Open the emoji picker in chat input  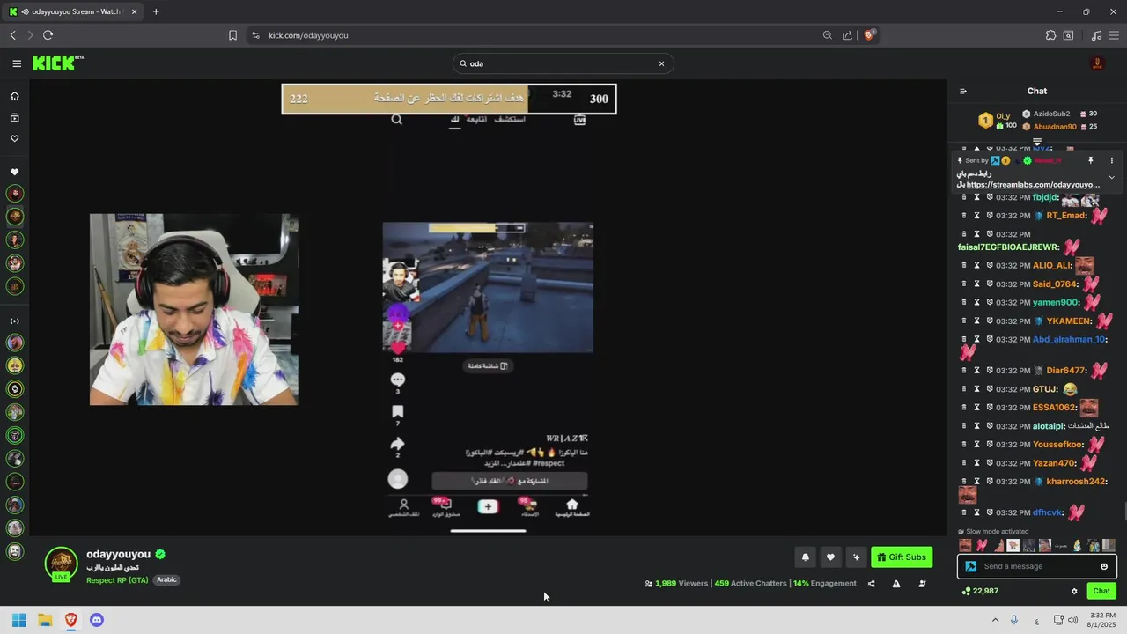point(1104,566)
